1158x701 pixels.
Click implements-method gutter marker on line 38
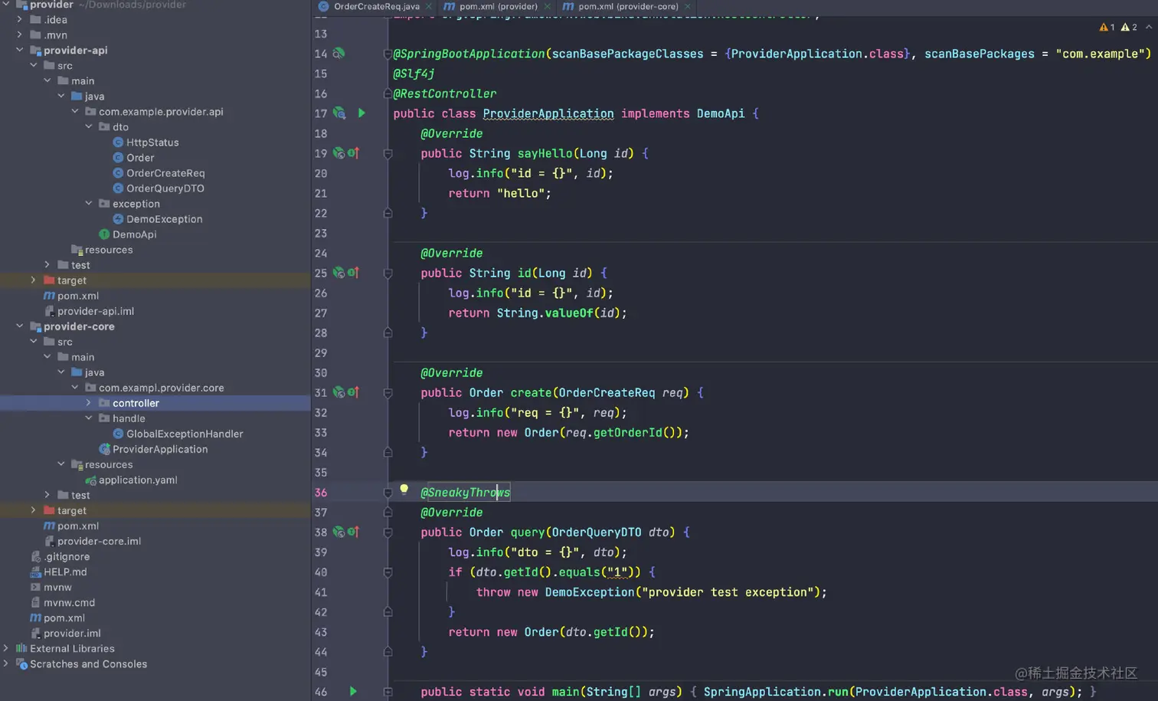(353, 532)
